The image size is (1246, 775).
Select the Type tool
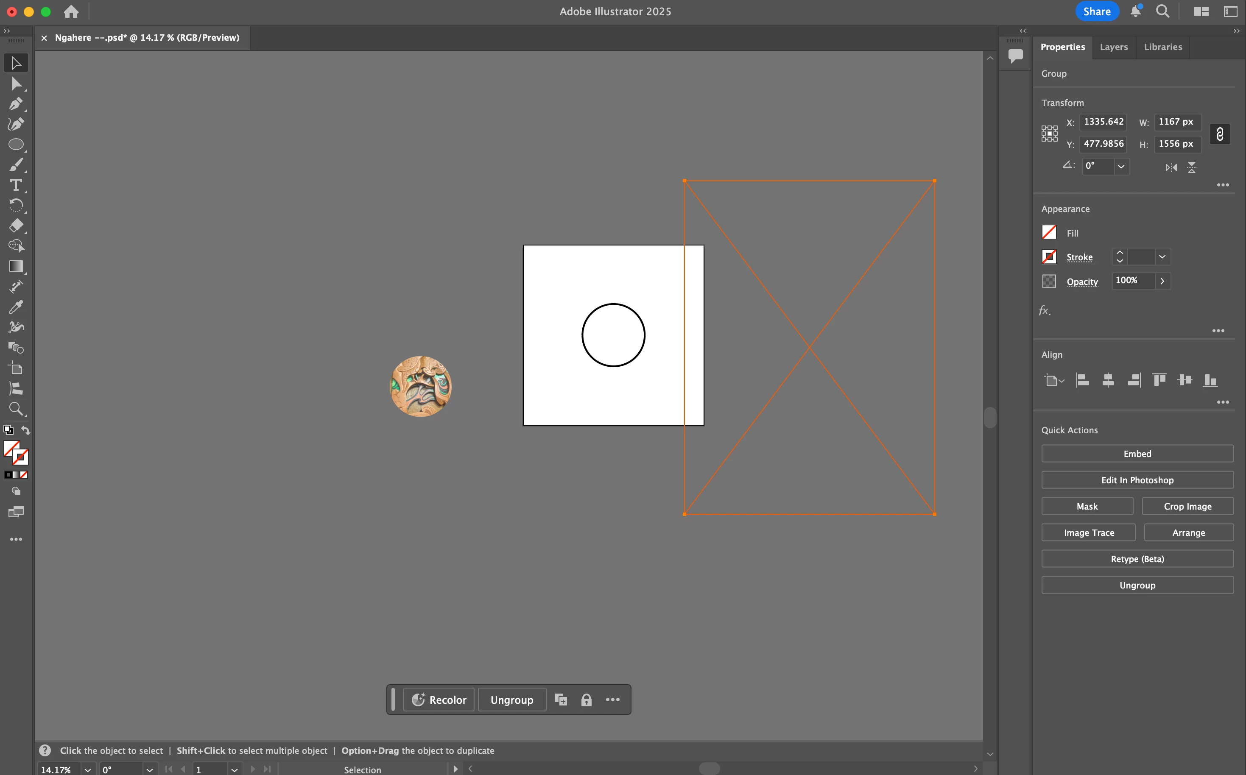(15, 185)
